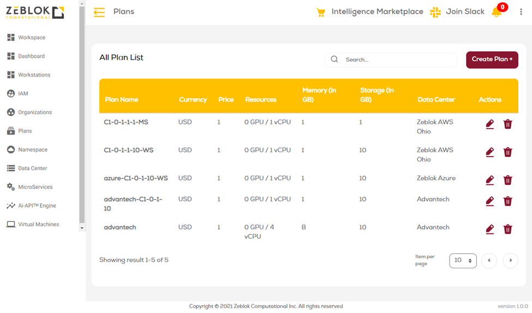Delete the advantech plan row
The width and height of the screenshot is (532, 313).
(x=507, y=229)
